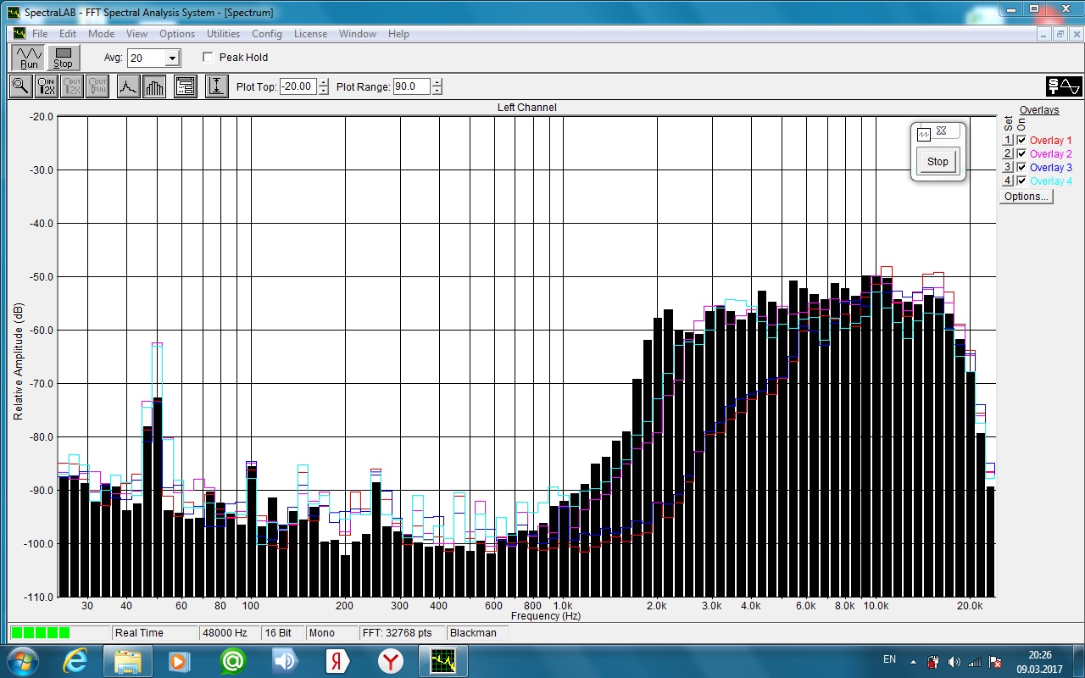
Task: Click the toolbar Stop button beside Run
Action: (64, 58)
